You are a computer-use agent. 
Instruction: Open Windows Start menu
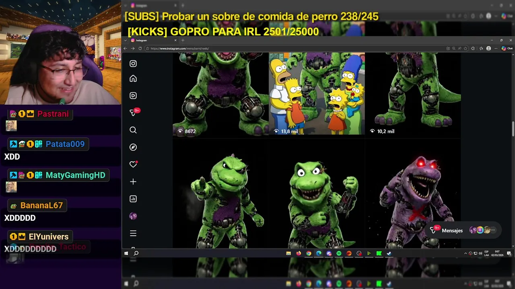pos(126,253)
